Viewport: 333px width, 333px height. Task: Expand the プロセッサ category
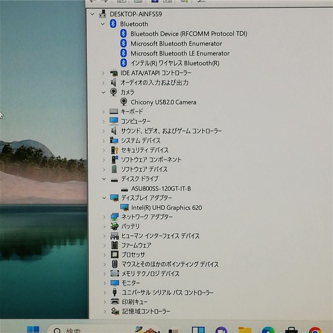105,255
